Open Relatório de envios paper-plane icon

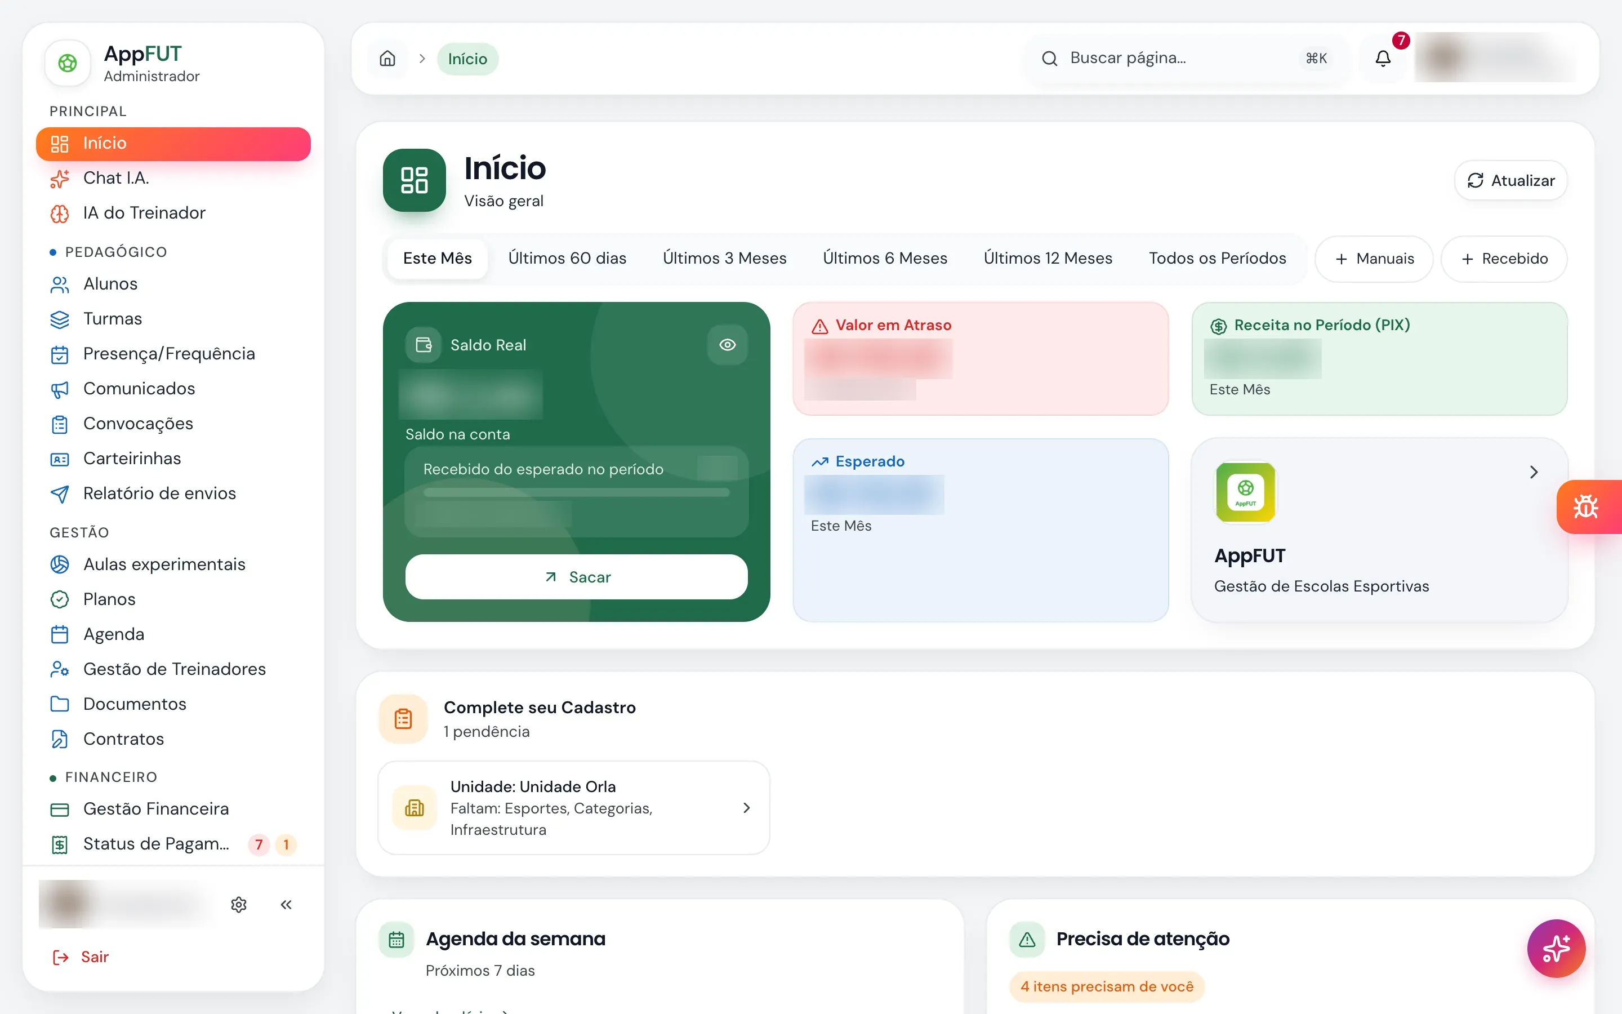coord(60,494)
